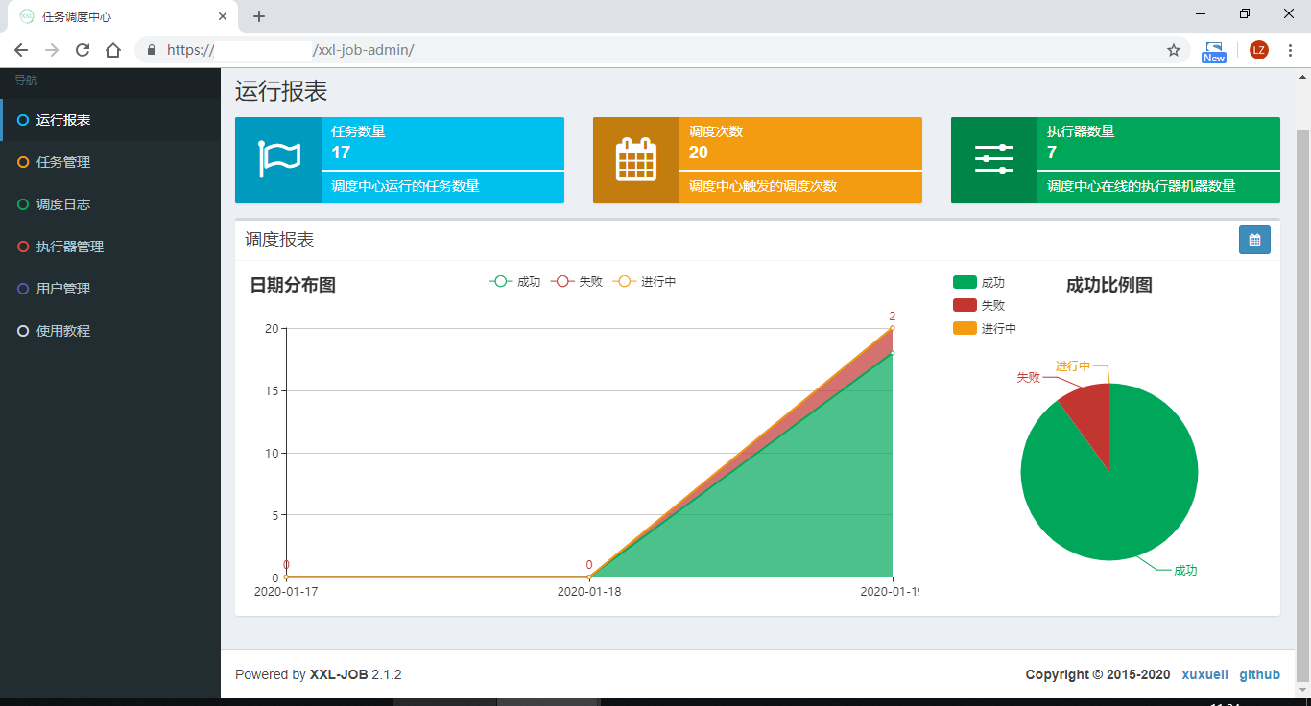This screenshot has height=706, width=1311.
Task: Click 调度中心触发的调度次数 description
Action: pyautogui.click(x=763, y=186)
